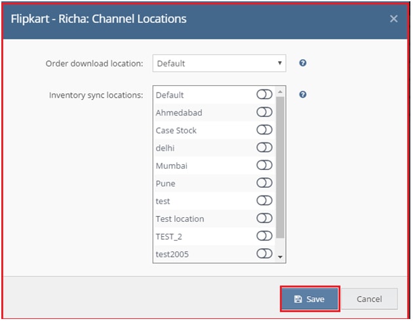Enable delhi sync location switch
The width and height of the screenshot is (413, 321).
point(264,148)
